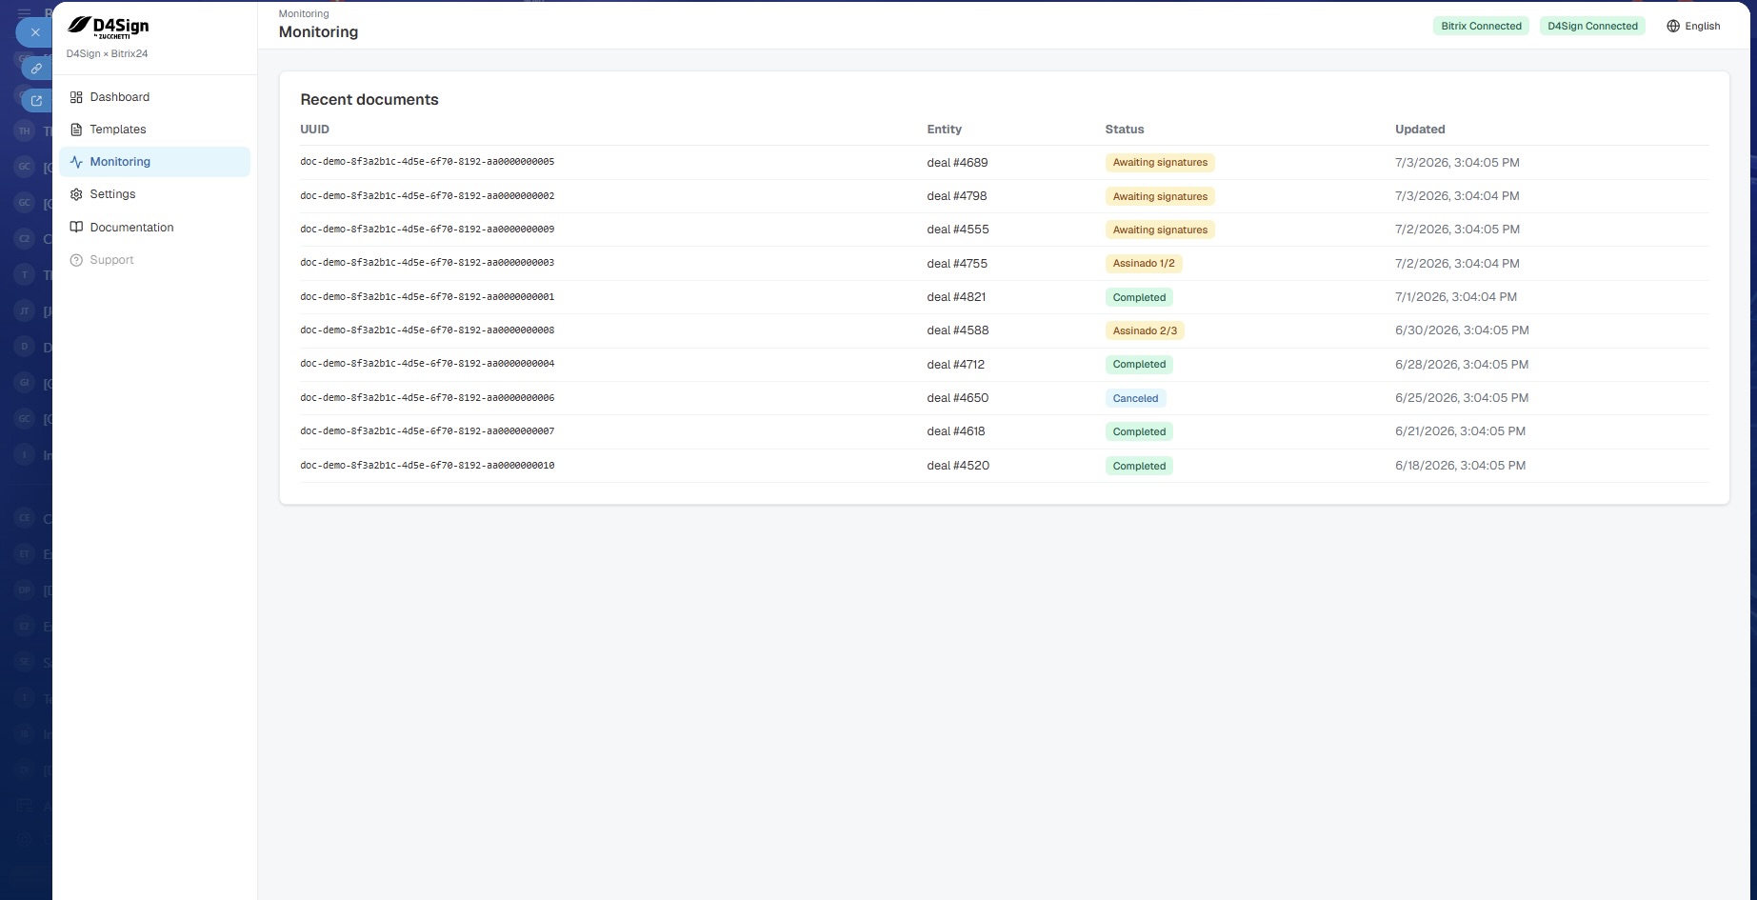Click the blue open-in-new-window icon
The height and width of the screenshot is (900, 1757).
point(36,100)
